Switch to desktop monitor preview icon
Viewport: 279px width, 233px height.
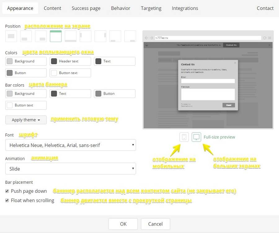(x=197, y=137)
